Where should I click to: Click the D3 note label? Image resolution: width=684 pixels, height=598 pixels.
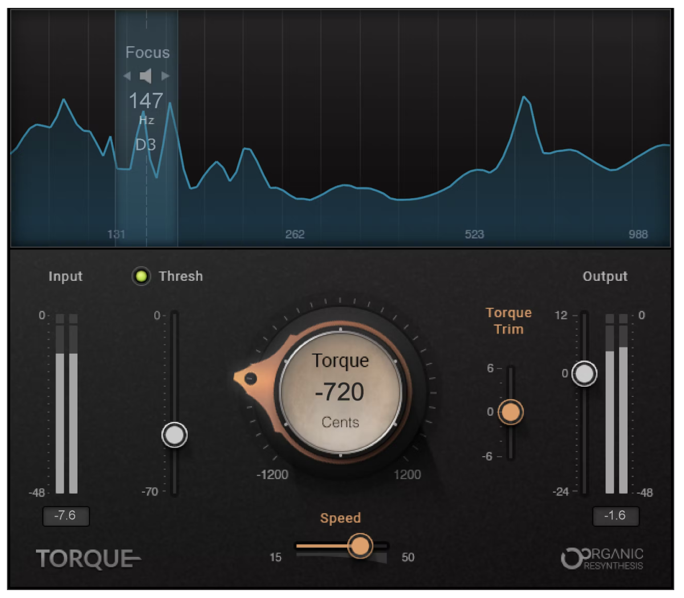coord(146,145)
